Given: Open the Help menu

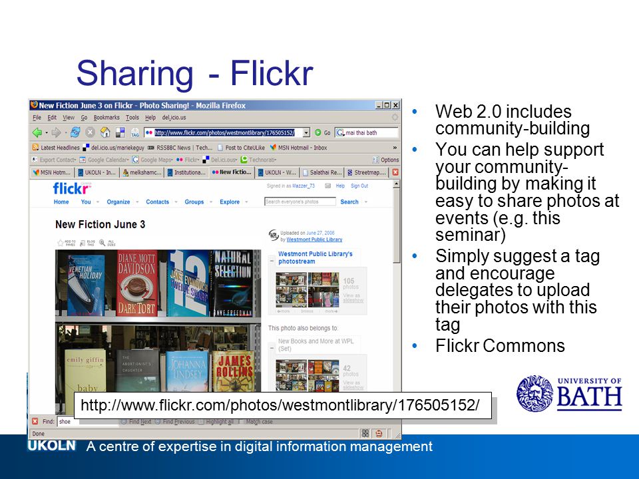Looking at the screenshot, I should tap(150, 117).
